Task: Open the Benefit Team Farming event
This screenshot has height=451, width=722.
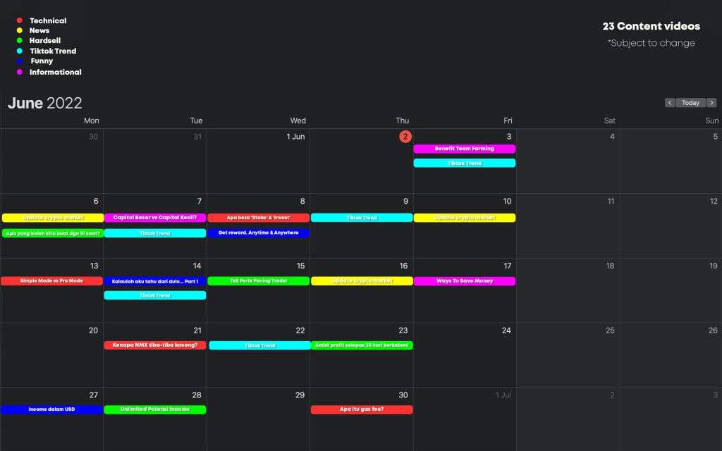Action: pyautogui.click(x=464, y=149)
